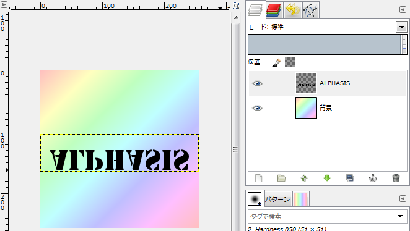This screenshot has height=231, width=410.
Task: Click the mirrored ALPHASIS text on canvas
Action: point(119,159)
